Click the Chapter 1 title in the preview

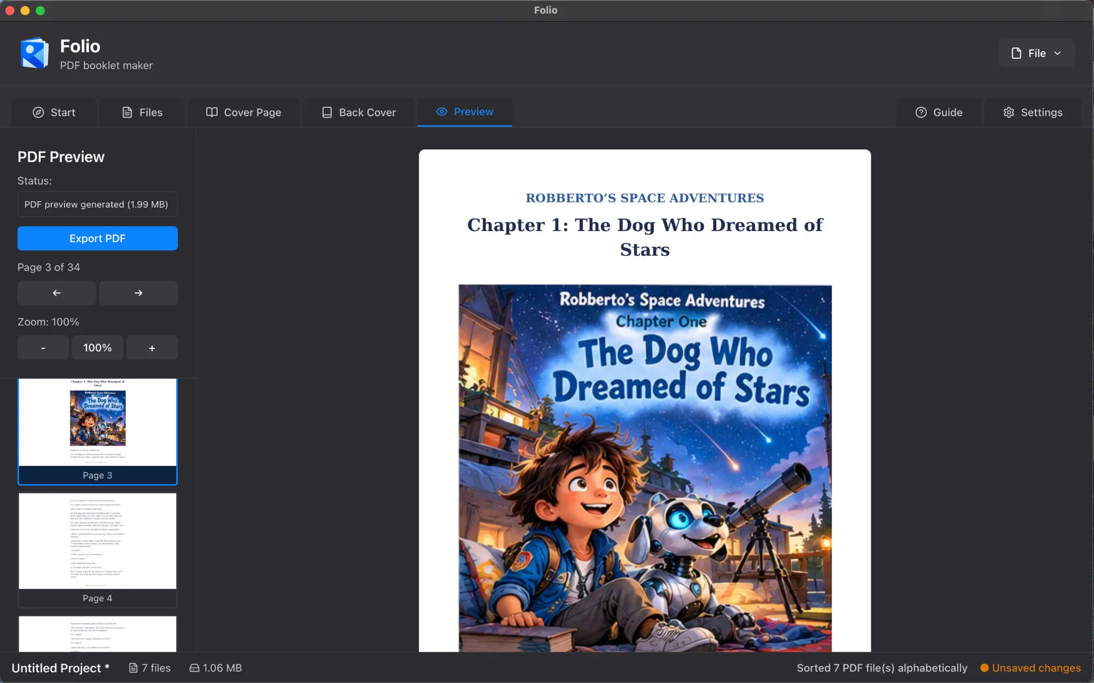645,237
